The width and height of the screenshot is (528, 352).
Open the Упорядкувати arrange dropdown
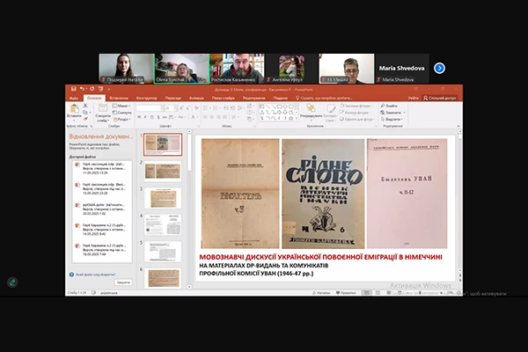click(311, 112)
